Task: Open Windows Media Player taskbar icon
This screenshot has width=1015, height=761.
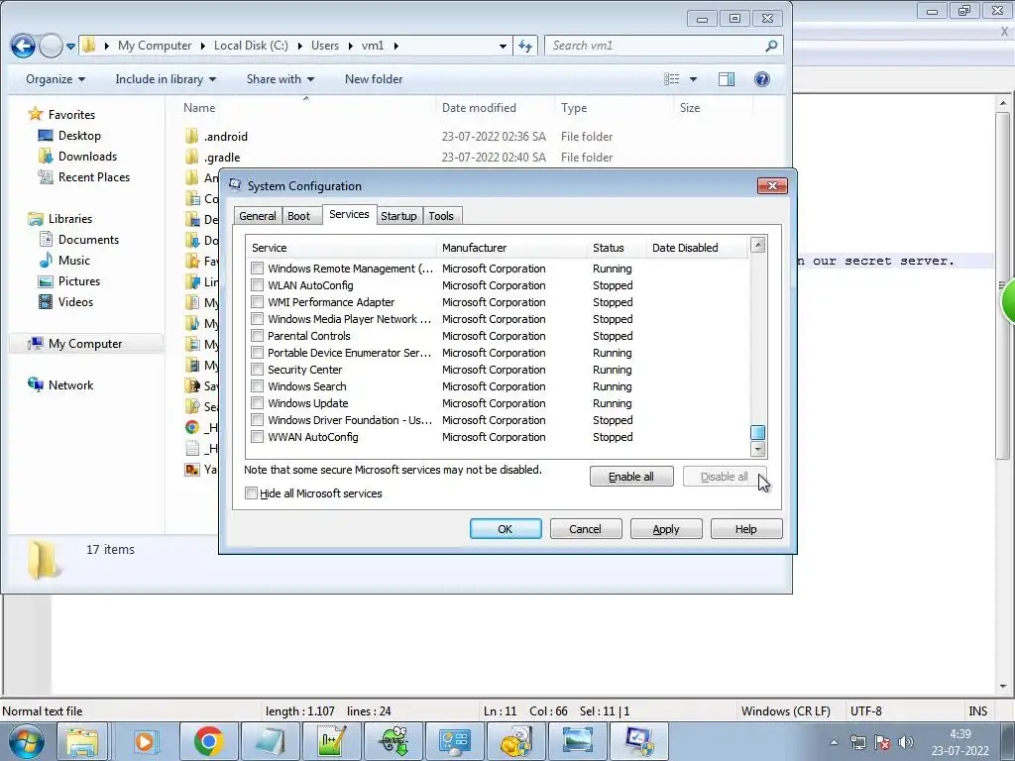Action: click(x=147, y=741)
